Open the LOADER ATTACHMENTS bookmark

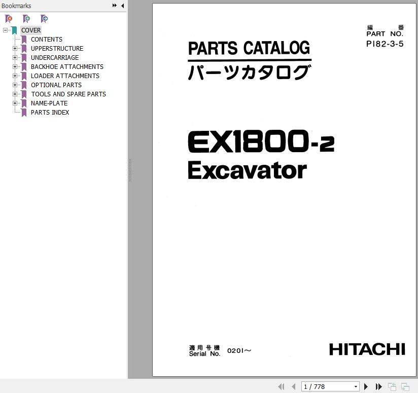65,76
